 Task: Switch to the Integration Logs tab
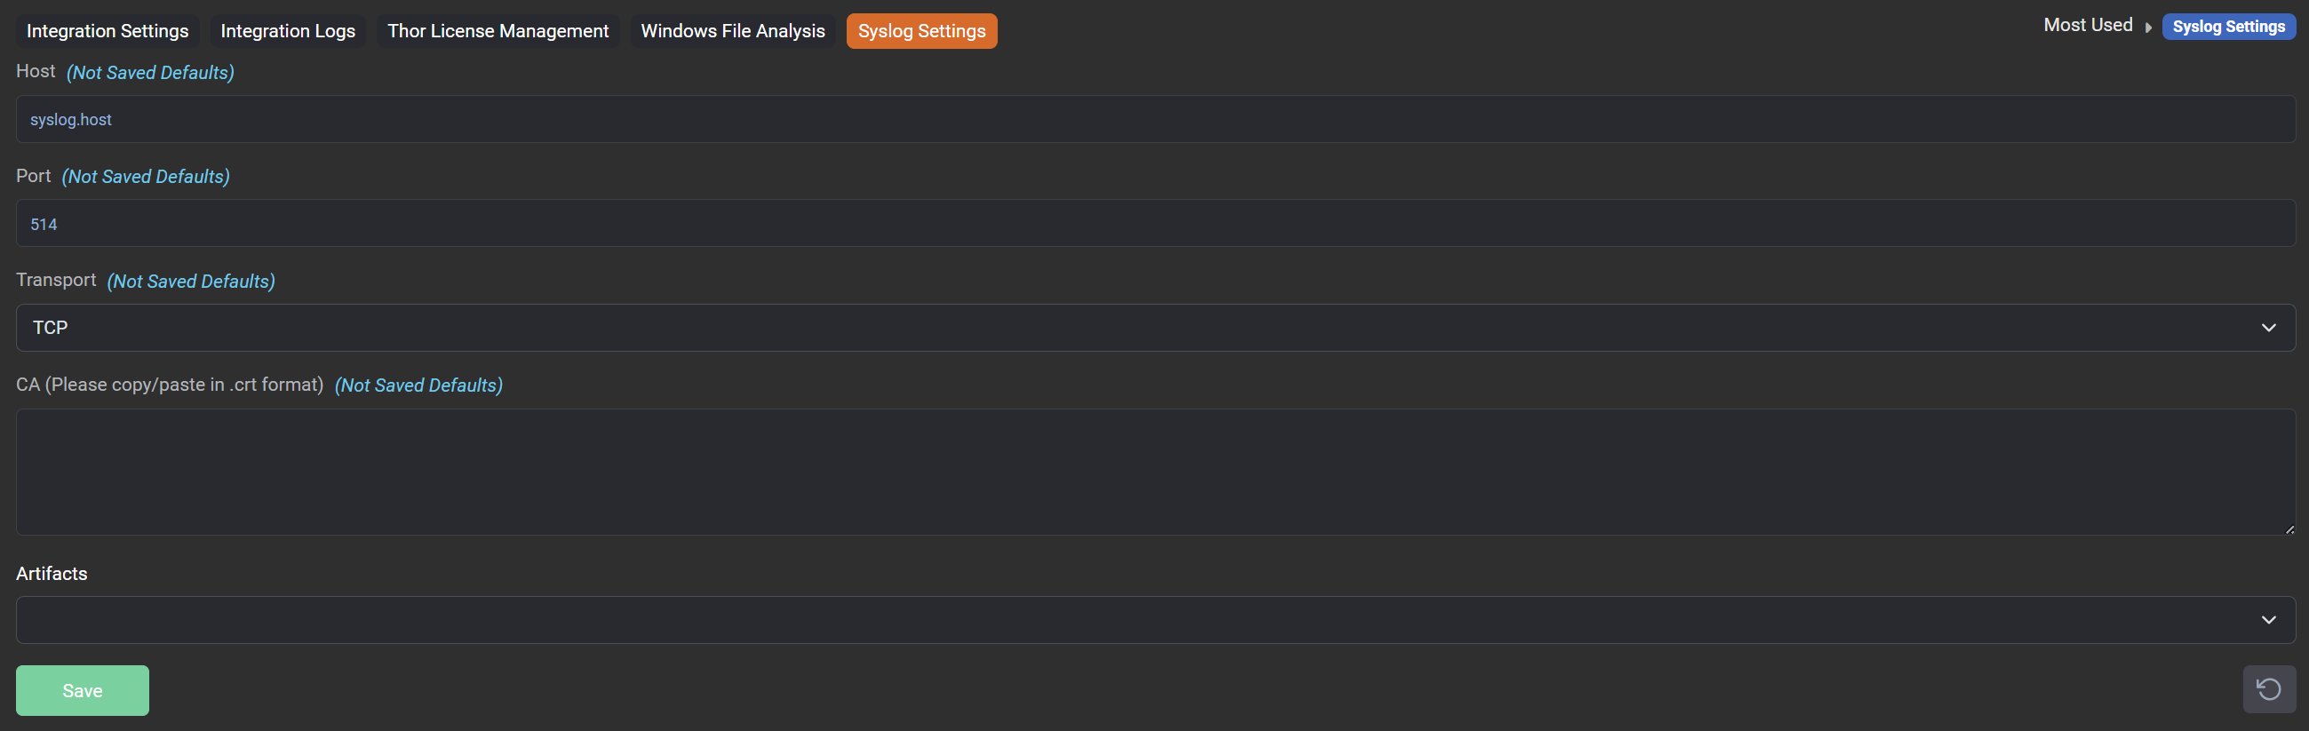click(288, 31)
